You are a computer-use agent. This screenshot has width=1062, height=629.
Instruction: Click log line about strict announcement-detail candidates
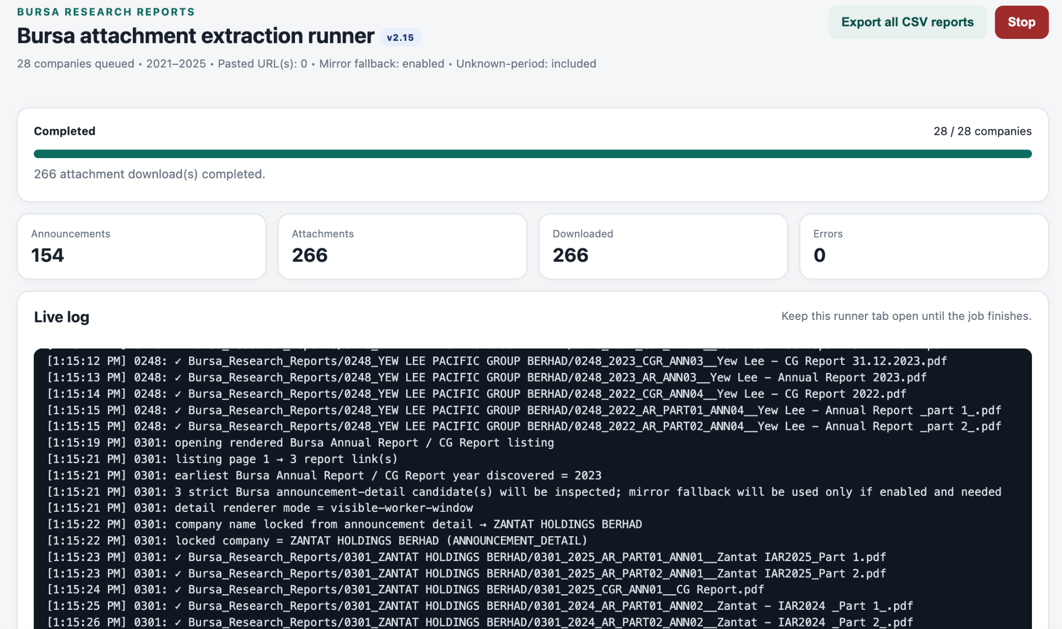click(524, 492)
